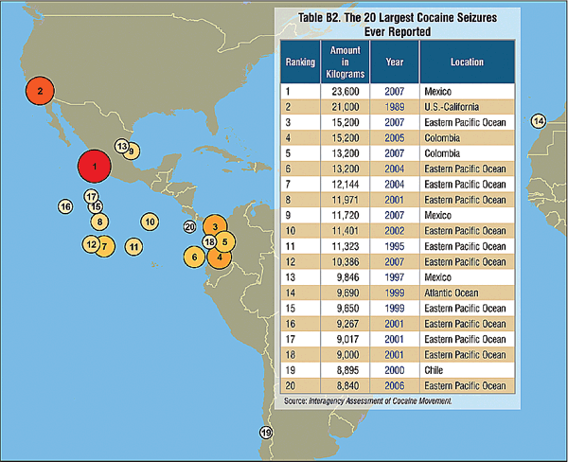This screenshot has width=568, height=462.
Task: Click orange marker 6 off Colombia
Action: point(193,256)
